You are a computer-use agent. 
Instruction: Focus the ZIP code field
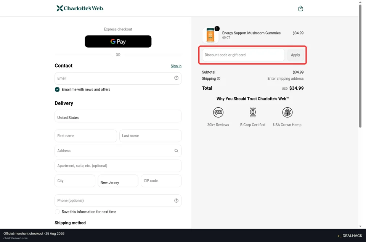click(161, 181)
